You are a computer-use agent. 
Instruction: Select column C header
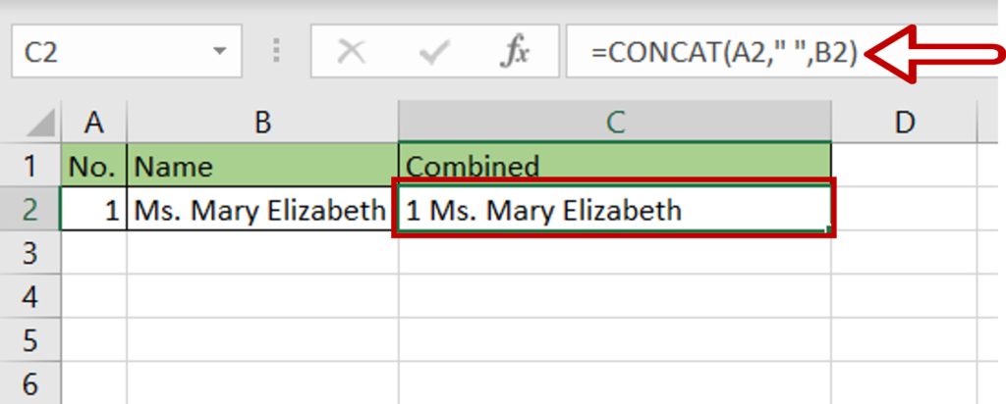(x=615, y=122)
